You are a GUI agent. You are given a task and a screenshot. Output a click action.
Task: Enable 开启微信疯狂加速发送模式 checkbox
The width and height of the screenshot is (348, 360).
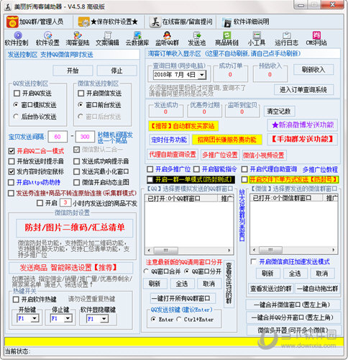[253, 261]
